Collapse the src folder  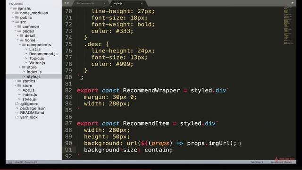13,22
